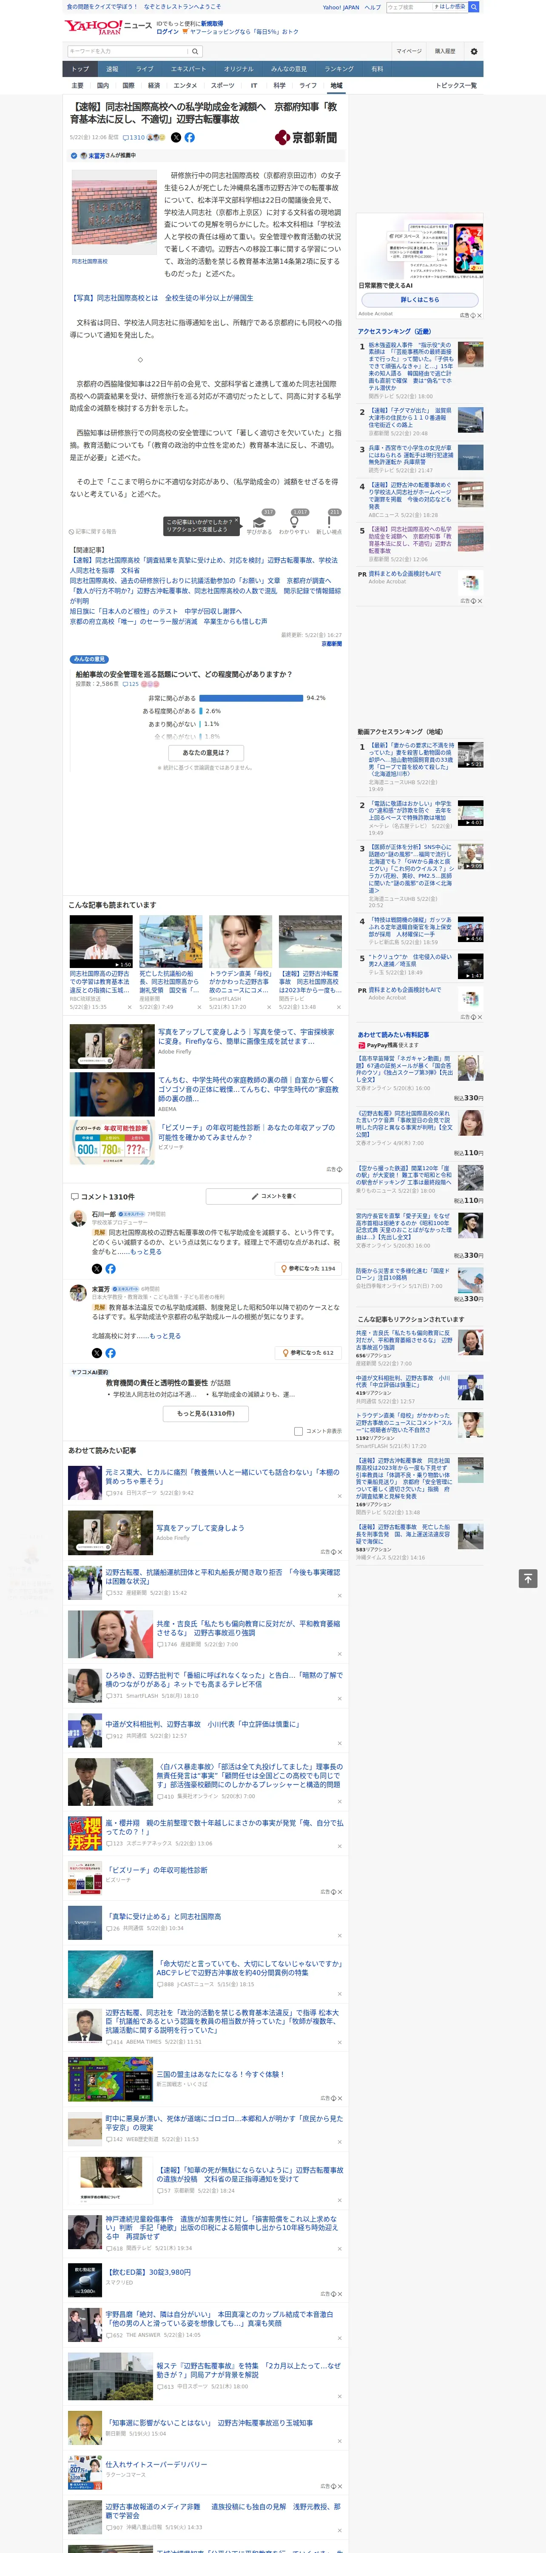
Task: Close the reaction support tooltip
Action: [236, 521]
